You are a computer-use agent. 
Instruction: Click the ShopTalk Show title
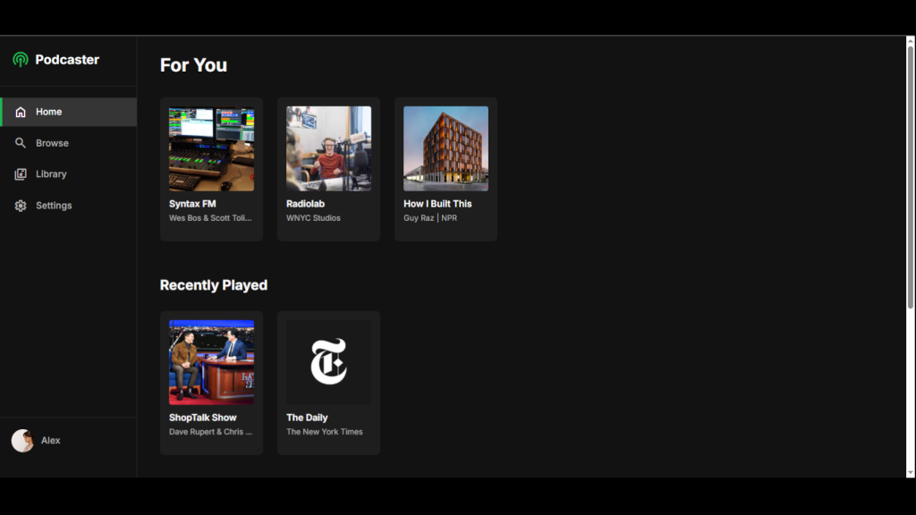tap(203, 418)
